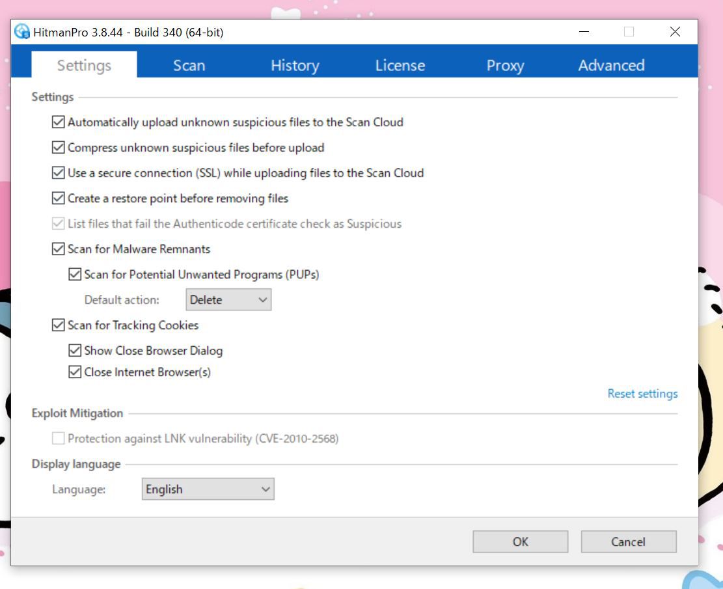Screen dimensions: 723x589
Task: Close the HitmanPro window
Action: [675, 32]
